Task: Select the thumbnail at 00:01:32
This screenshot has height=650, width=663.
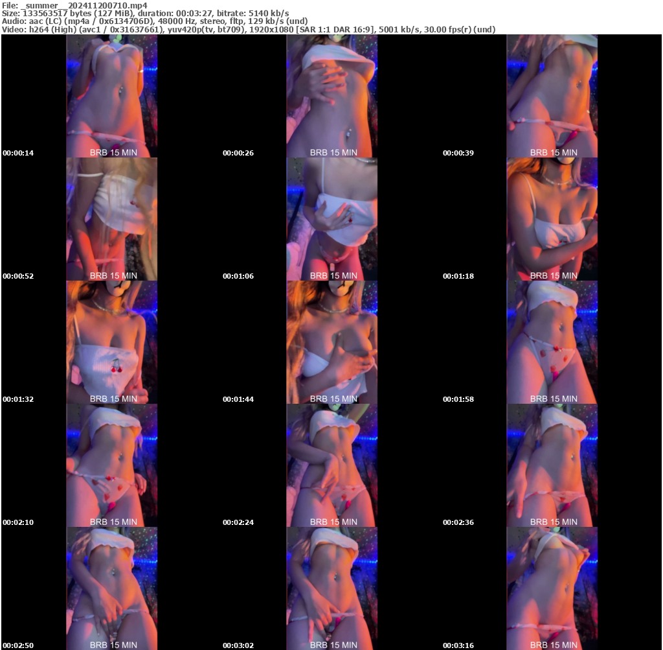Action: (x=111, y=342)
